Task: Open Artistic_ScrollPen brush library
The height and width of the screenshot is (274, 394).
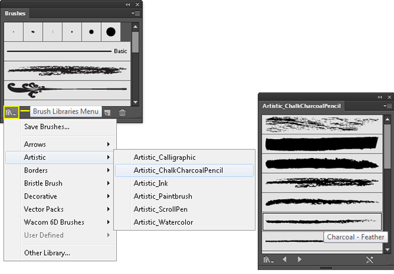Action: click(185, 209)
